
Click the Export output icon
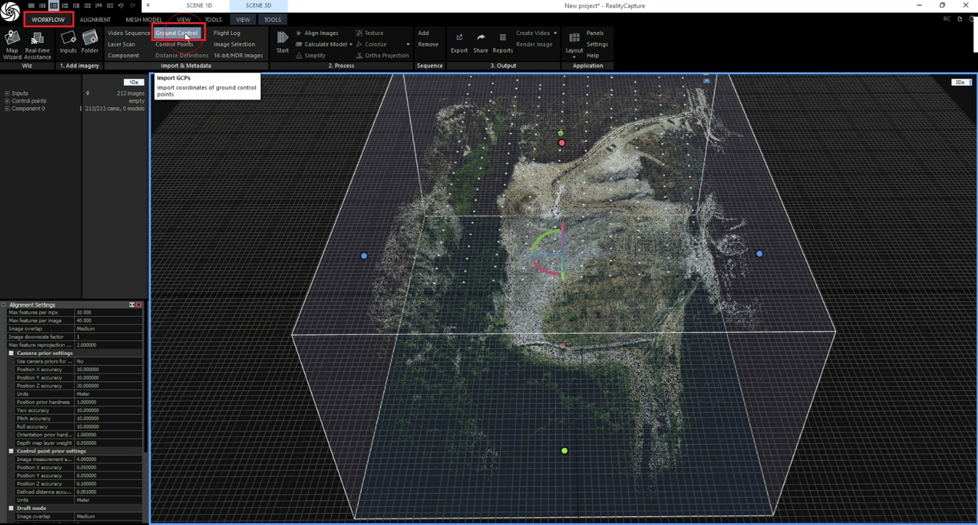click(459, 42)
